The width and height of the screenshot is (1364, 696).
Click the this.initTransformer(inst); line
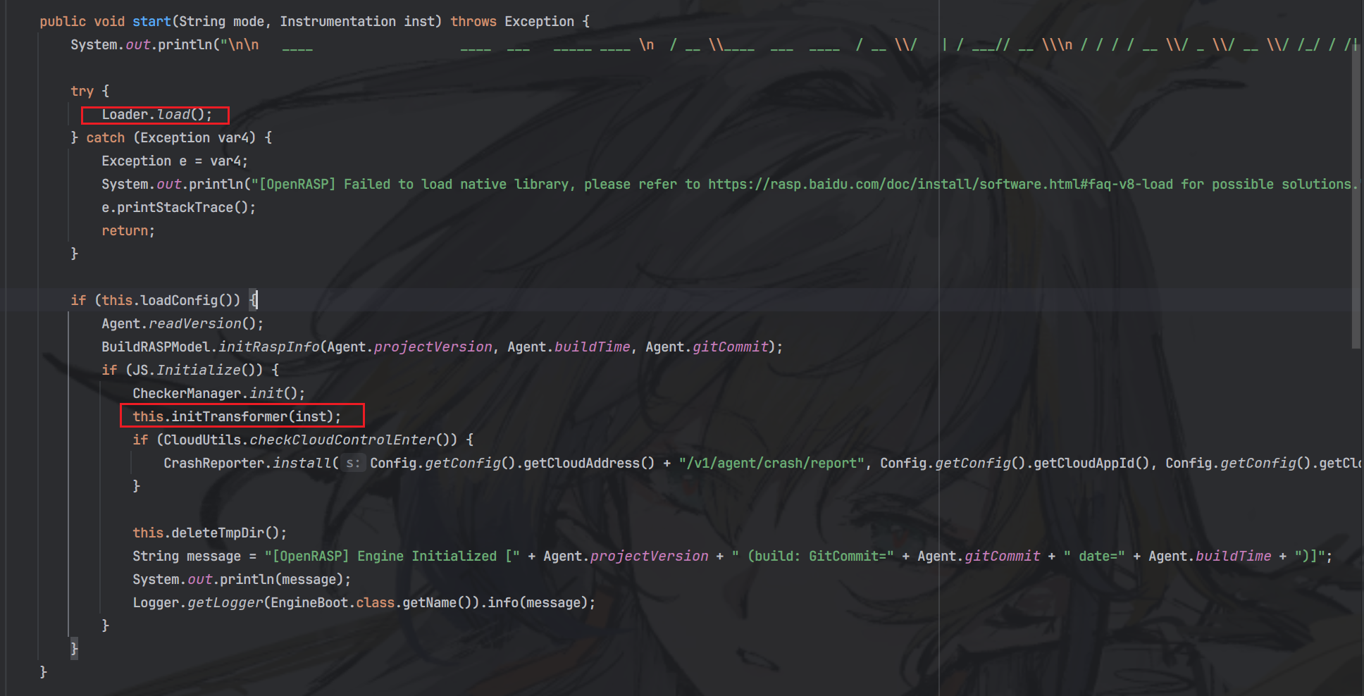(237, 416)
